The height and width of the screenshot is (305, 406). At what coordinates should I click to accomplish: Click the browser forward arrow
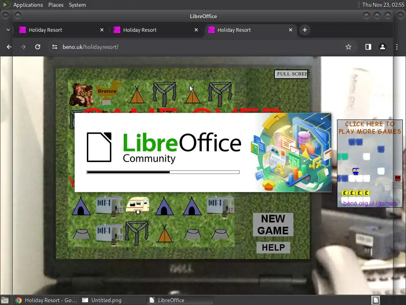click(x=23, y=47)
